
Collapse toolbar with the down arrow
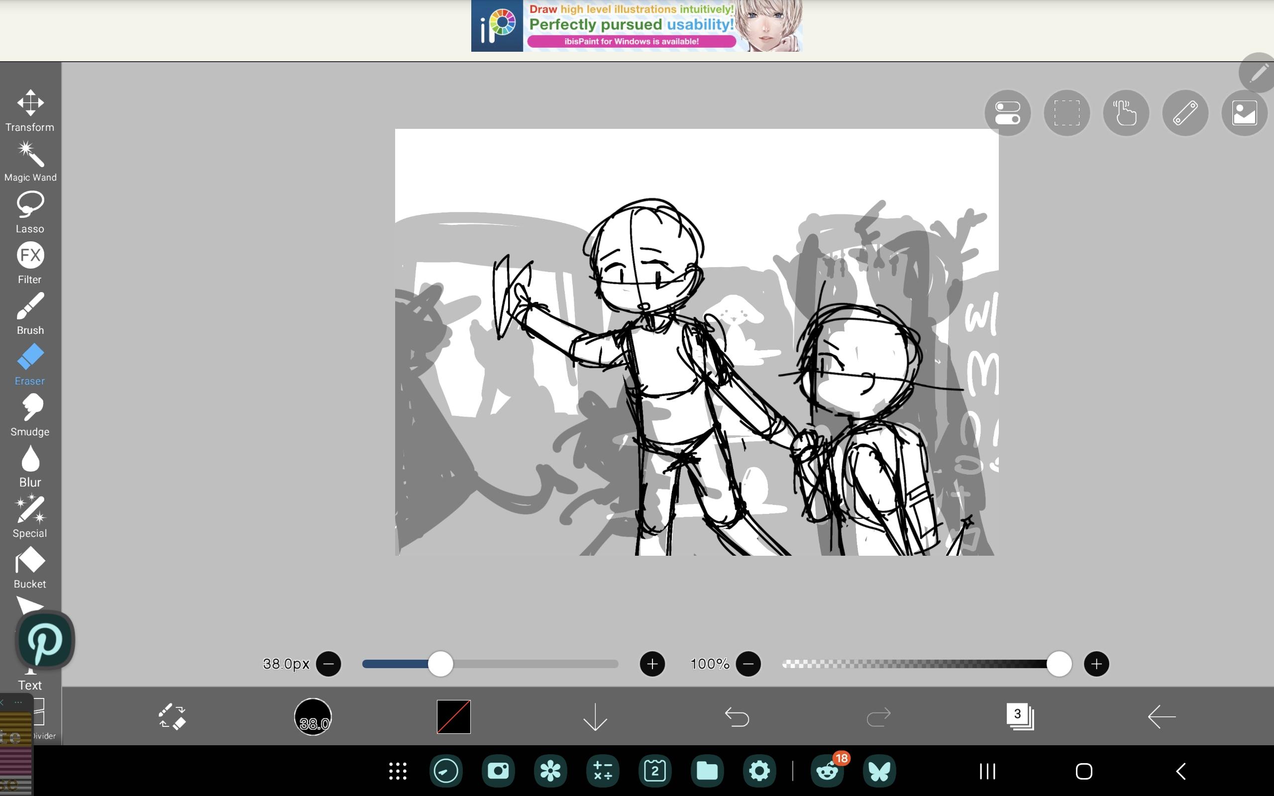pos(595,716)
